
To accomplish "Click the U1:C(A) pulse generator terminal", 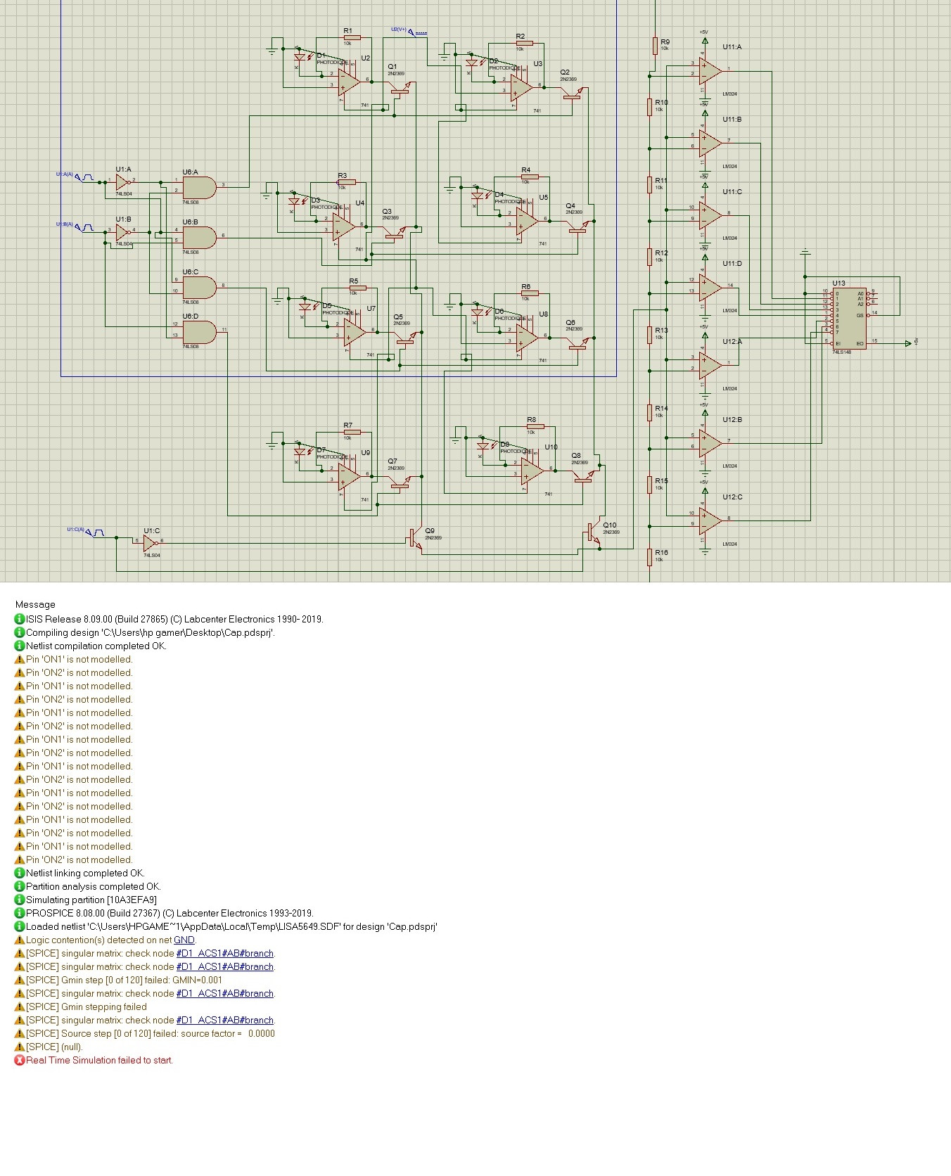I will (86, 531).
